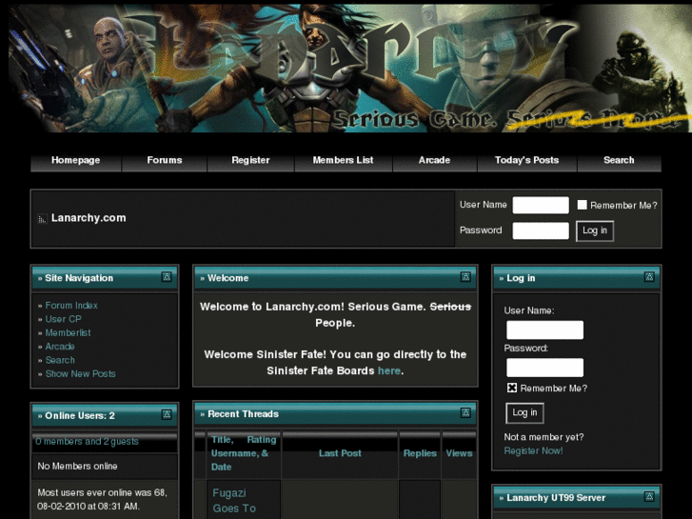
Task: Collapse the Log in panel
Action: [x=649, y=277]
